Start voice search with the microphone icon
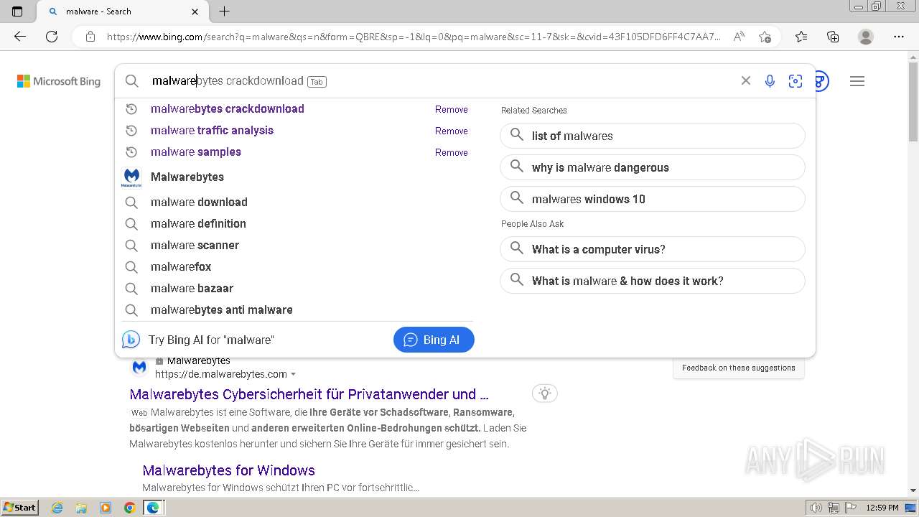The width and height of the screenshot is (919, 517). point(770,81)
